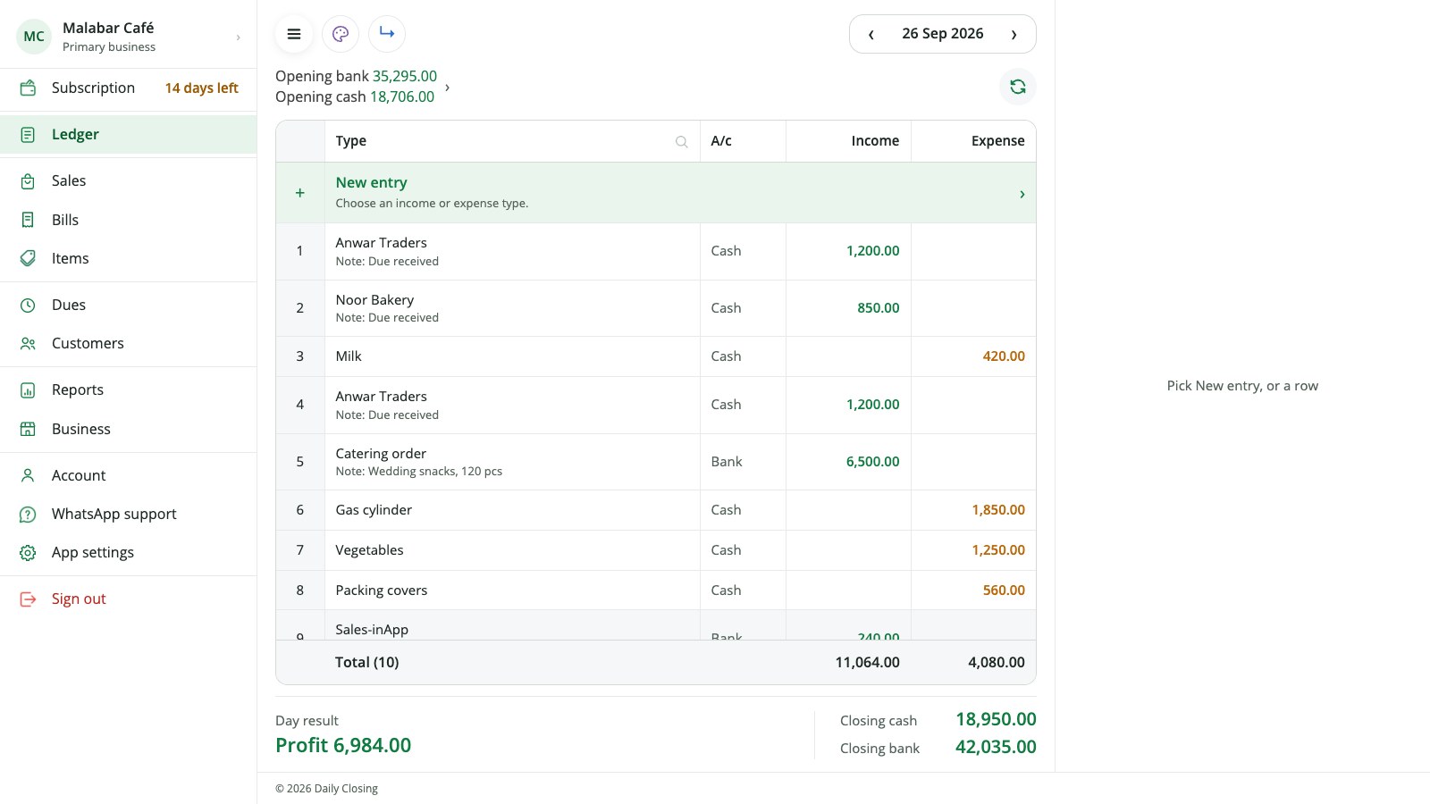This screenshot has height=804, width=1430.
Task: Click the Account person icon
Action: pos(28,475)
